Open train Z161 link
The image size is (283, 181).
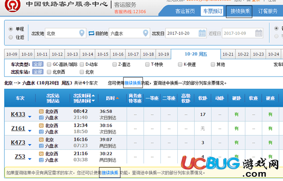(x=18, y=128)
